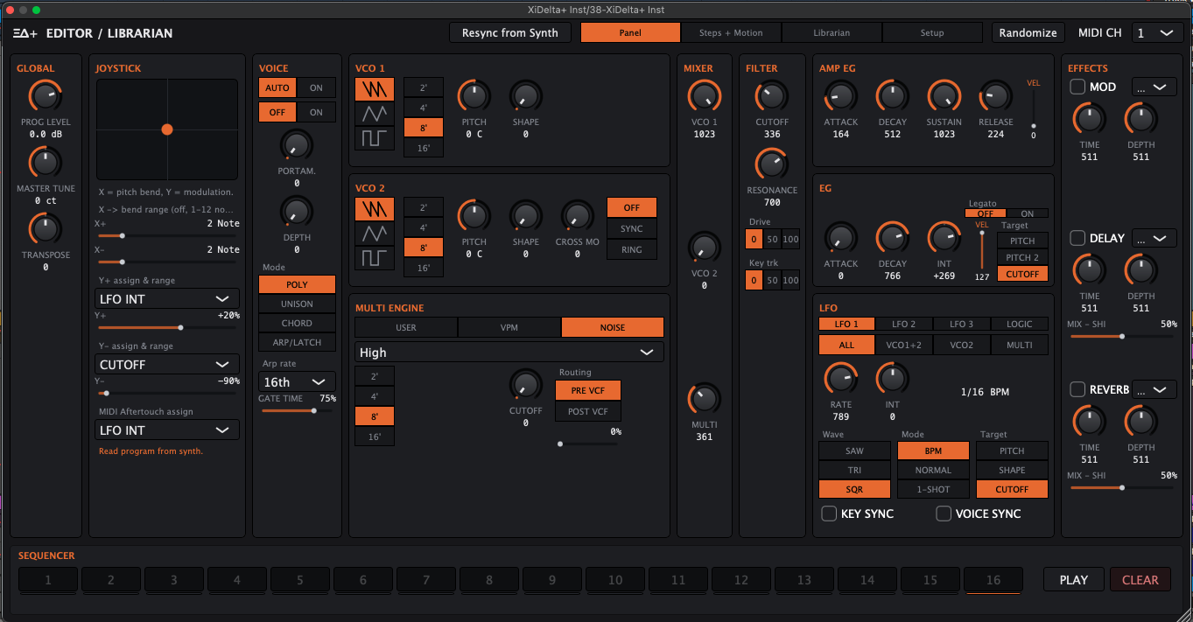Click the PROG LEVEL knob
Image resolution: width=1193 pixels, height=622 pixels.
(x=45, y=96)
